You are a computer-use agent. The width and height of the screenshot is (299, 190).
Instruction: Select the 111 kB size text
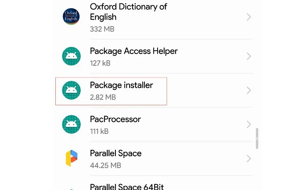coord(99,131)
